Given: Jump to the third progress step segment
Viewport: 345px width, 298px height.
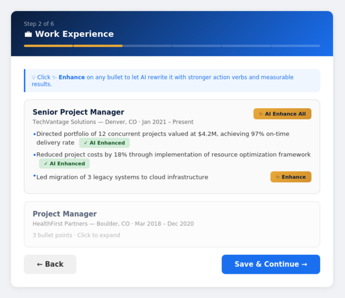Looking at the screenshot, I should (147, 46).
